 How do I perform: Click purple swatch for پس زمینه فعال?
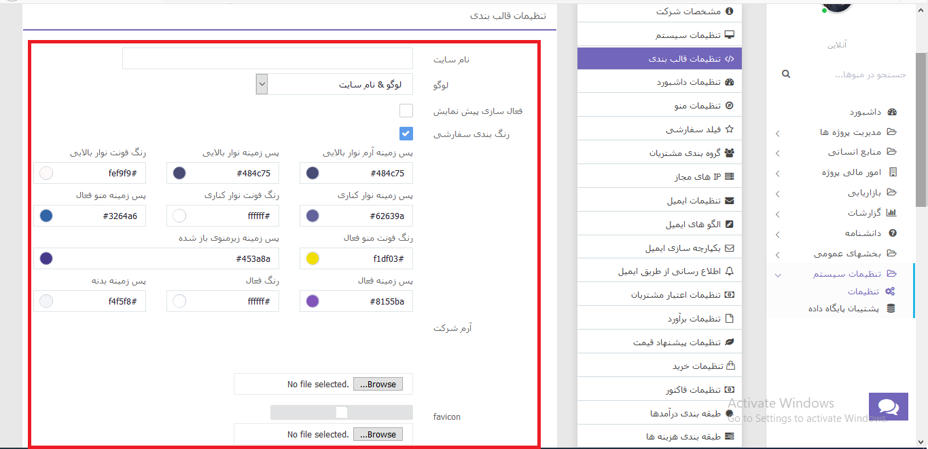(313, 301)
